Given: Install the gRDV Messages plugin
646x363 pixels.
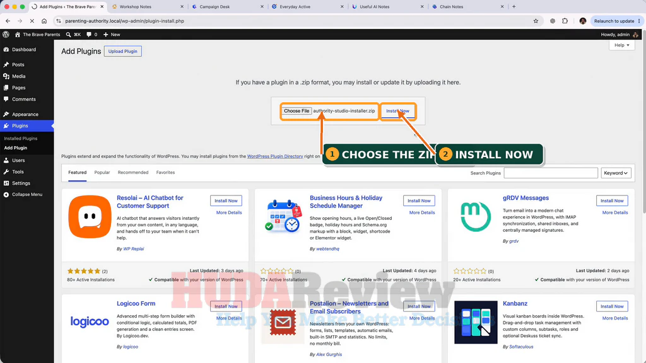Looking at the screenshot, I should 612,201.
